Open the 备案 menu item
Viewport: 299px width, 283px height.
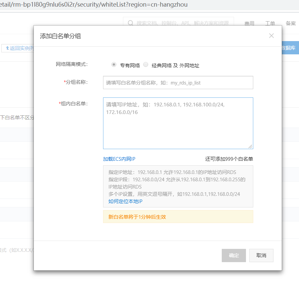point(290,23)
